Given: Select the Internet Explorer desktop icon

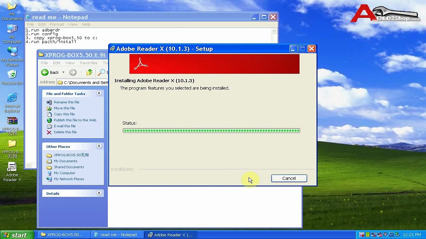Looking at the screenshot, I should tap(12, 103).
